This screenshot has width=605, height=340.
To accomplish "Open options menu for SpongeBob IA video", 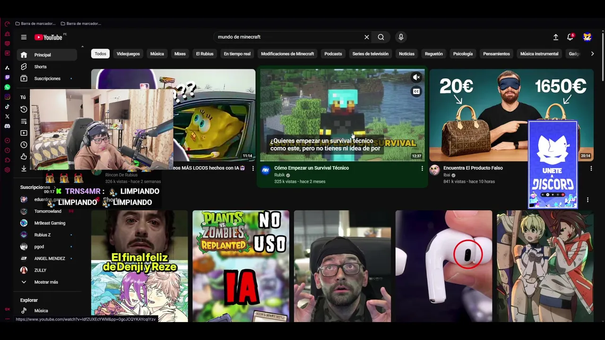I will point(253,168).
